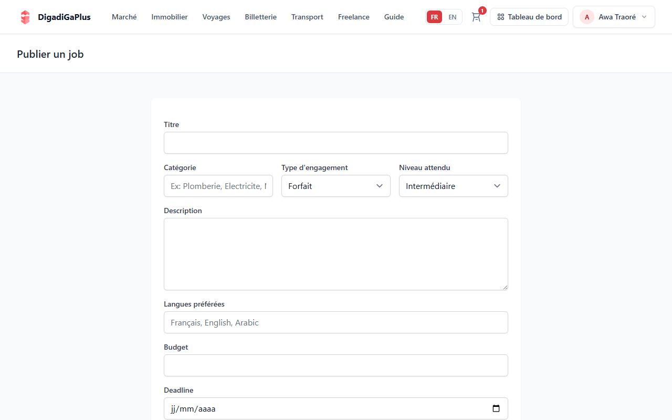Switch language to EN

(453, 17)
